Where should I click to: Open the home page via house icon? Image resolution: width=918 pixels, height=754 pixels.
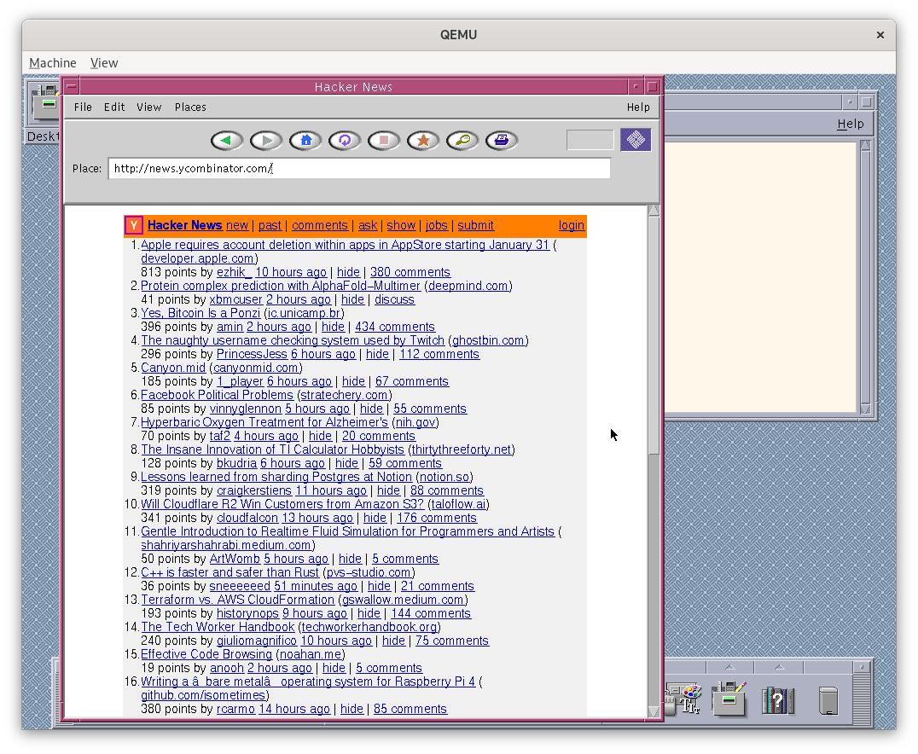(305, 141)
